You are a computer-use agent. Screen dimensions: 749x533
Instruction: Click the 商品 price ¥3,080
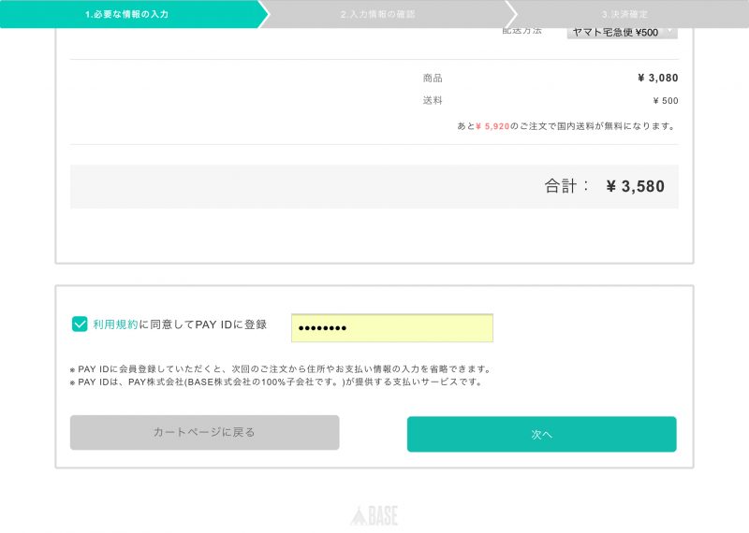657,79
